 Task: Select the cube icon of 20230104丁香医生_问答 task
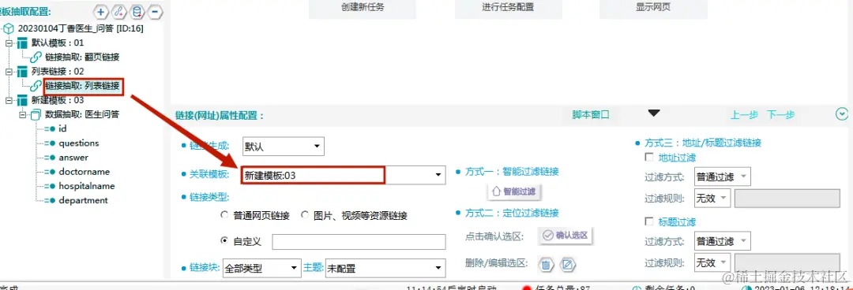pos(9,28)
